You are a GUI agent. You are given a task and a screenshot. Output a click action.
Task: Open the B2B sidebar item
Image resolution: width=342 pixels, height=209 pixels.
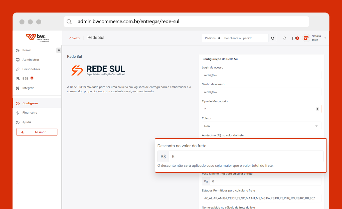point(25,79)
